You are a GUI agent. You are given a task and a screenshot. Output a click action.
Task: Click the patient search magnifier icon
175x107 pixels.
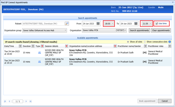(x=67, y=24)
